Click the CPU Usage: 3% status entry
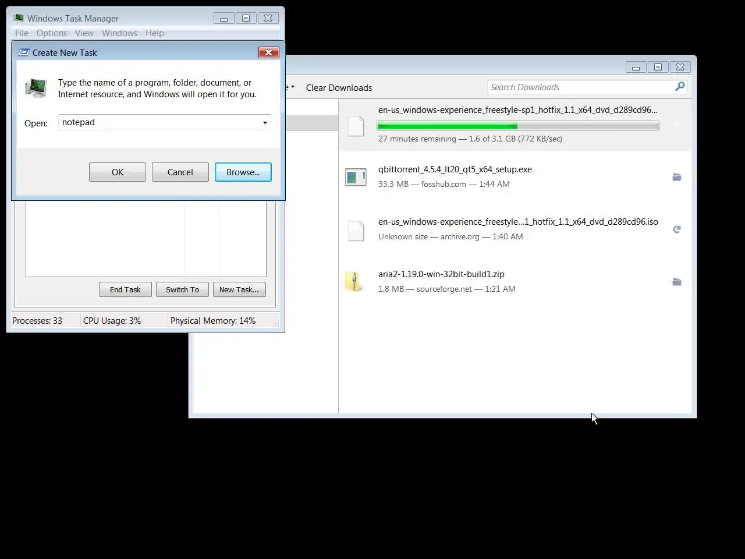745x559 pixels. [112, 321]
